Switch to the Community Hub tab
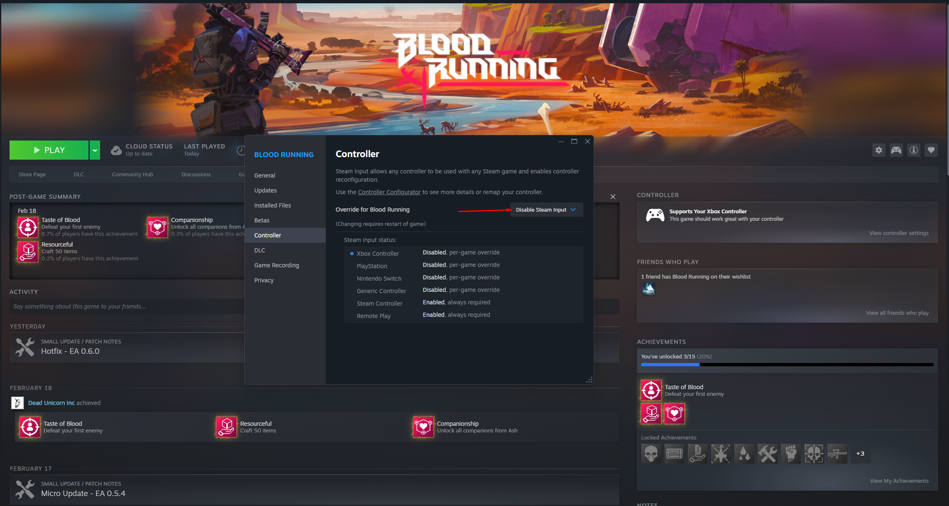Viewport: 949px width, 506px height. click(133, 175)
